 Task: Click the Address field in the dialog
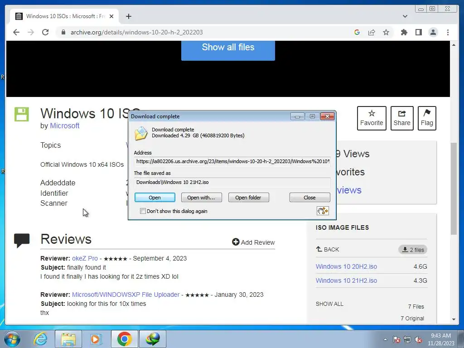232,162
